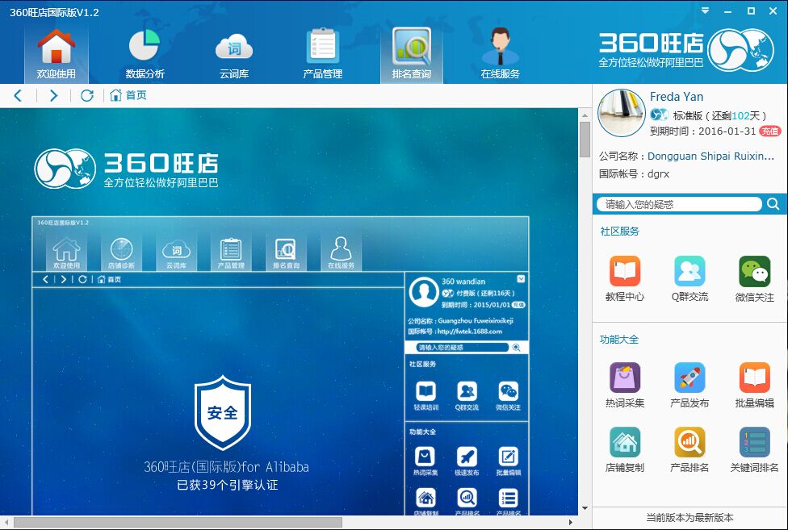The image size is (788, 530).
Task: Click the 功能大全 section heading
Action: (619, 340)
